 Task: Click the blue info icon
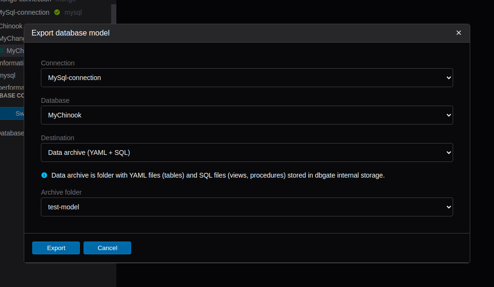click(44, 175)
